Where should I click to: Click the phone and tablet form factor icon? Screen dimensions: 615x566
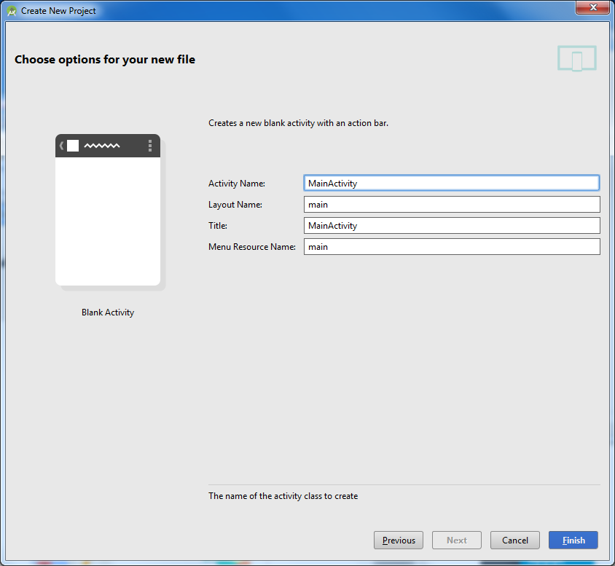point(577,58)
